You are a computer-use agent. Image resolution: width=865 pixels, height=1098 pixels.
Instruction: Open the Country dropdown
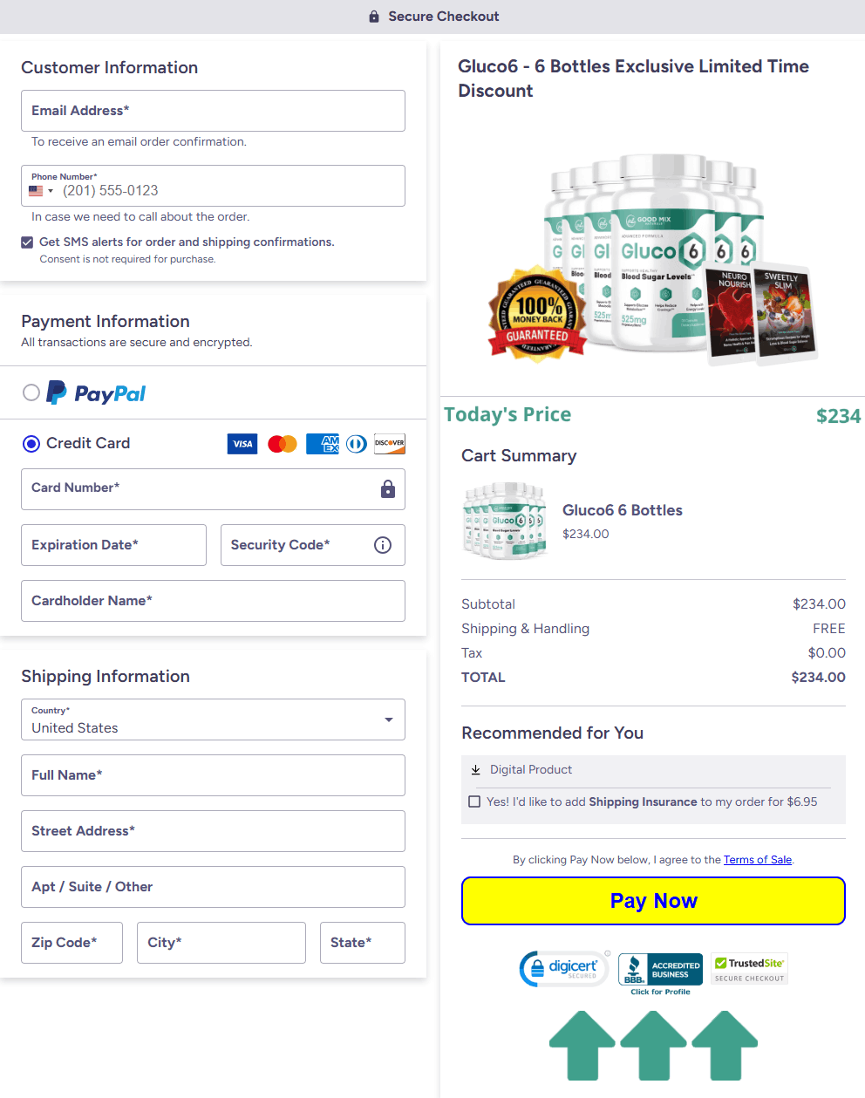point(213,719)
